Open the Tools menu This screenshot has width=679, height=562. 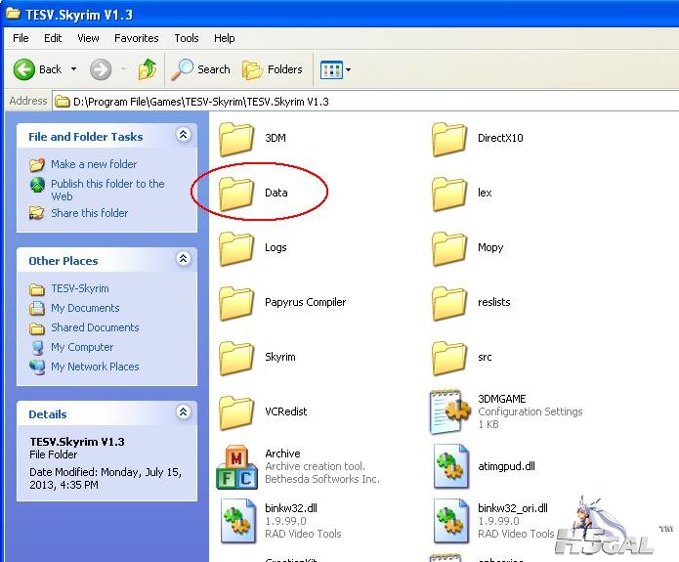(187, 38)
